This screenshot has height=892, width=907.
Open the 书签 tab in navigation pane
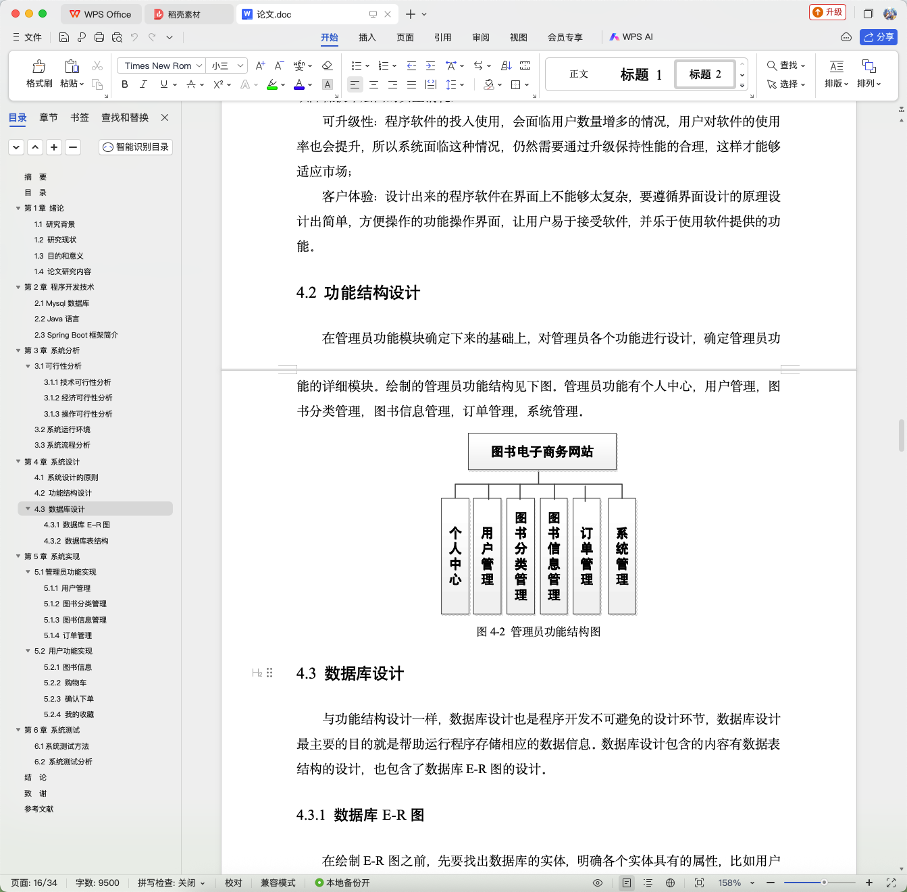point(80,117)
